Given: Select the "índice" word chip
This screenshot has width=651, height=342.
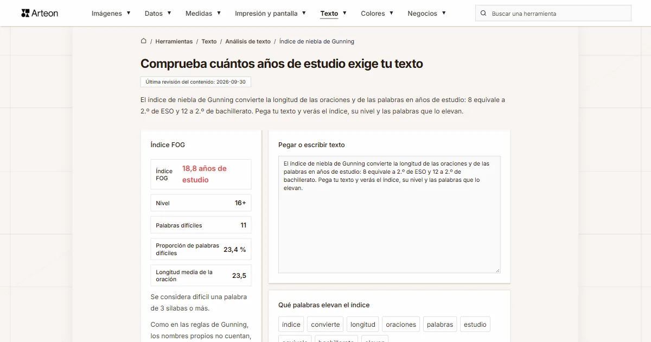Looking at the screenshot, I should pos(291,325).
